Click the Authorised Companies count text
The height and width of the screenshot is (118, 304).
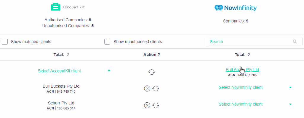click(x=68, y=20)
